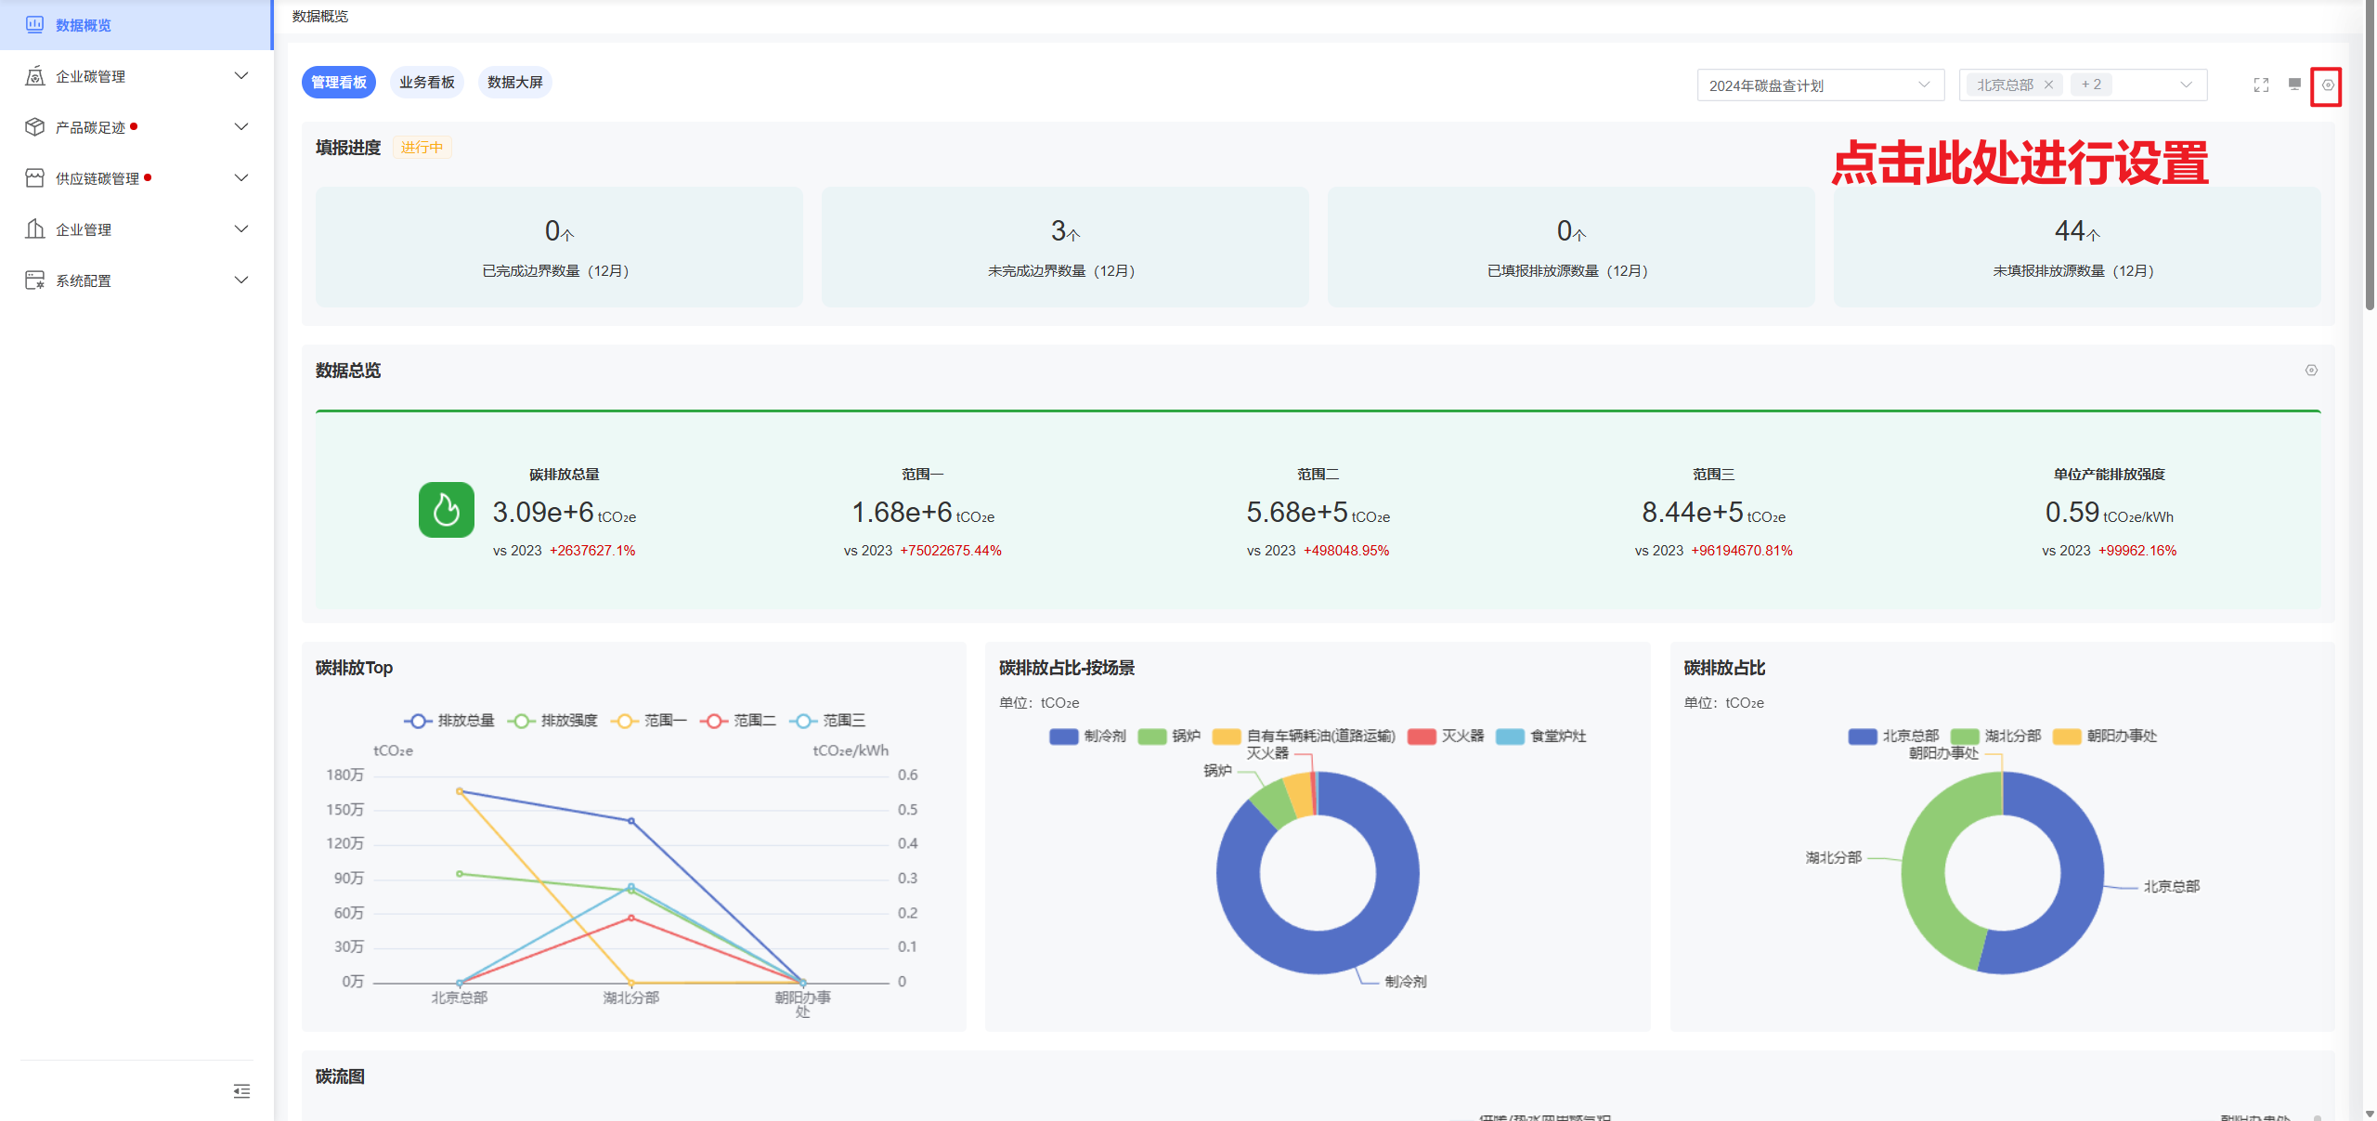Click the 湖北分部 green legend swatch
This screenshot has width=2377, height=1121.
point(1964,736)
